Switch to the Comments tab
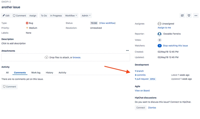This screenshot has width=200, height=119. [20, 73]
